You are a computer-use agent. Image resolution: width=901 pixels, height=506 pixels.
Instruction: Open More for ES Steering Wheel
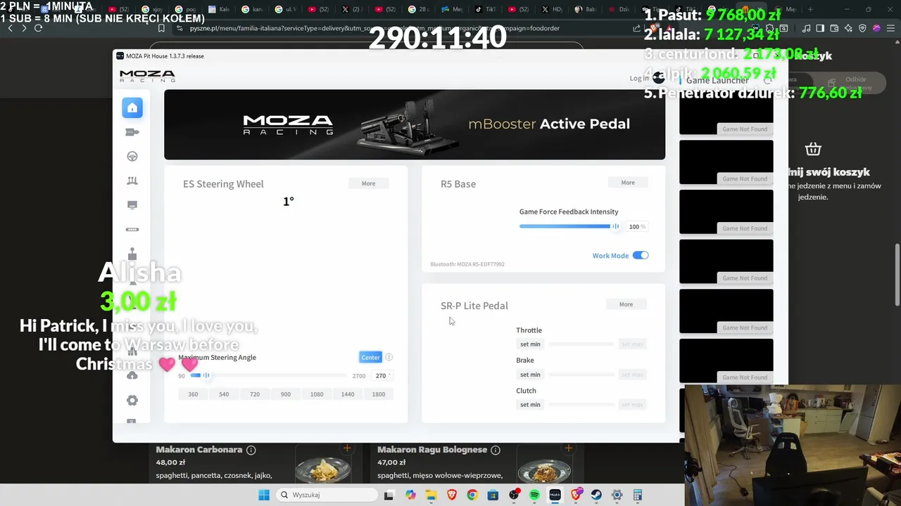[x=369, y=183]
